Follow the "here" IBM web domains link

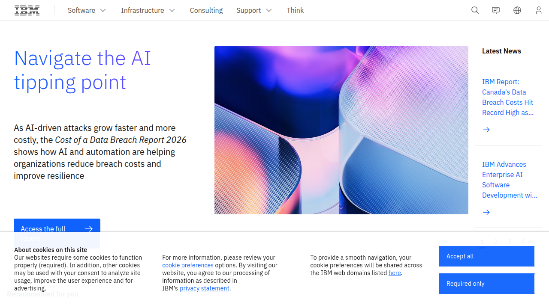click(x=395, y=273)
